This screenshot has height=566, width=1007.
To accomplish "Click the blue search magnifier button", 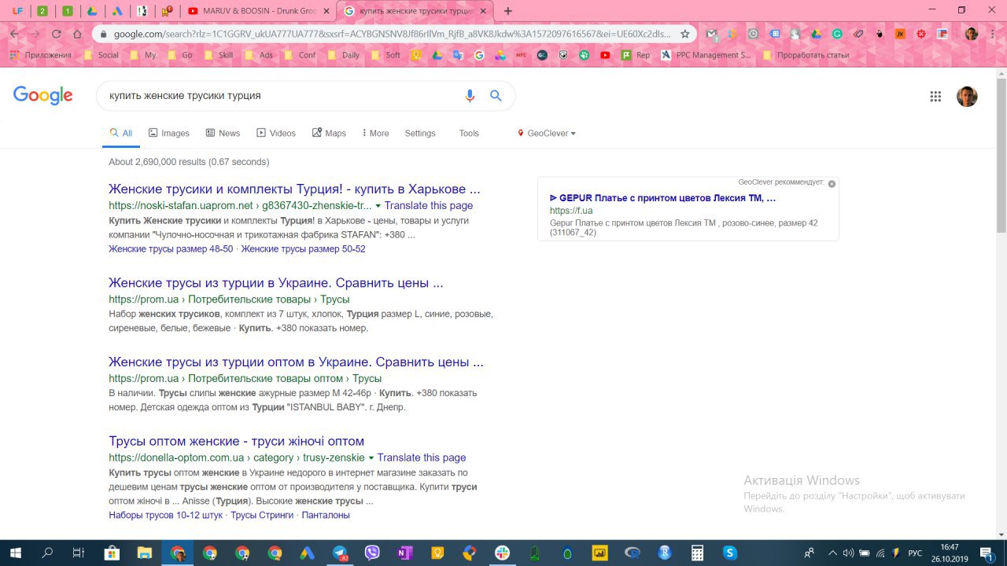I will coord(496,95).
